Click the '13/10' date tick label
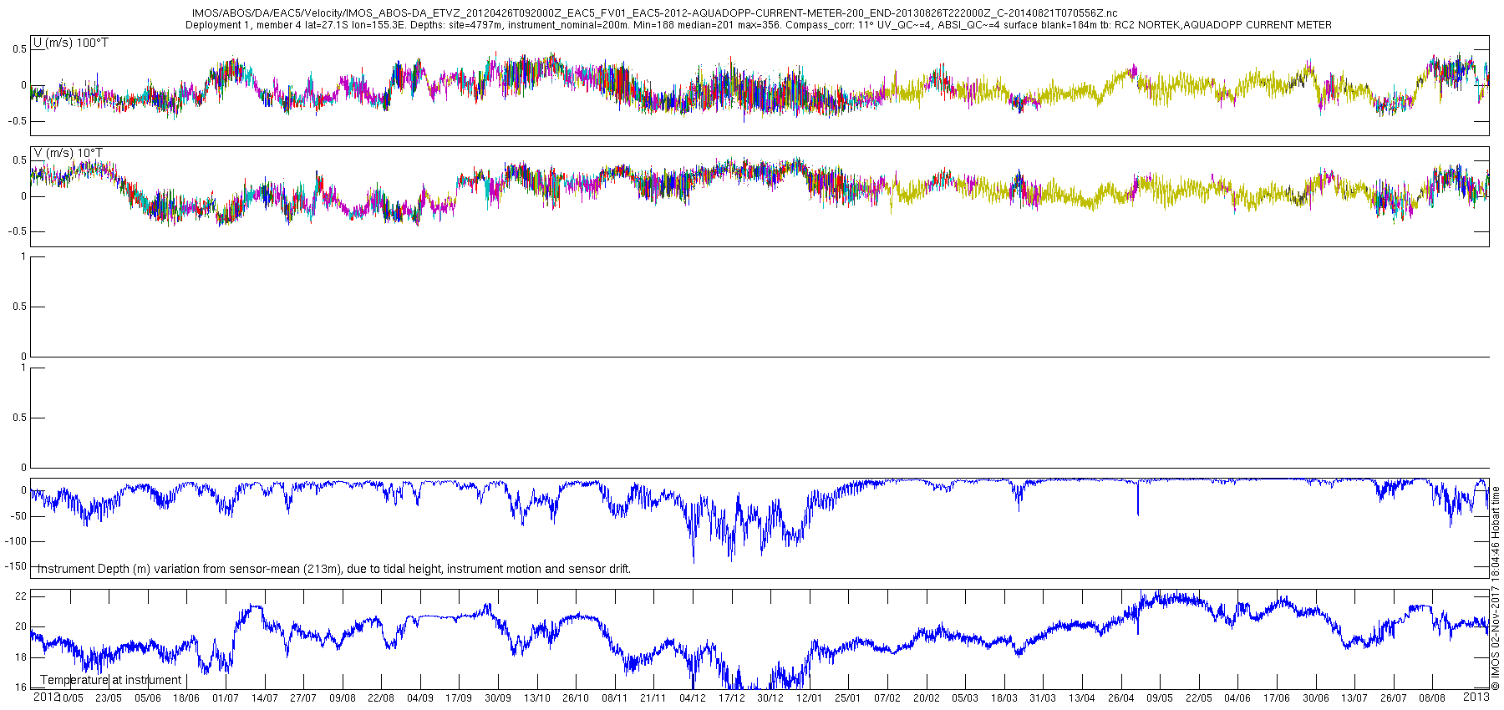 pos(537,698)
